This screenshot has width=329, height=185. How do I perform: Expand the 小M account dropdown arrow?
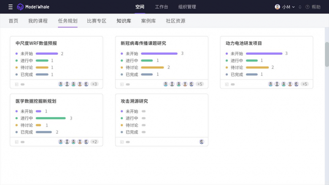click(x=293, y=7)
